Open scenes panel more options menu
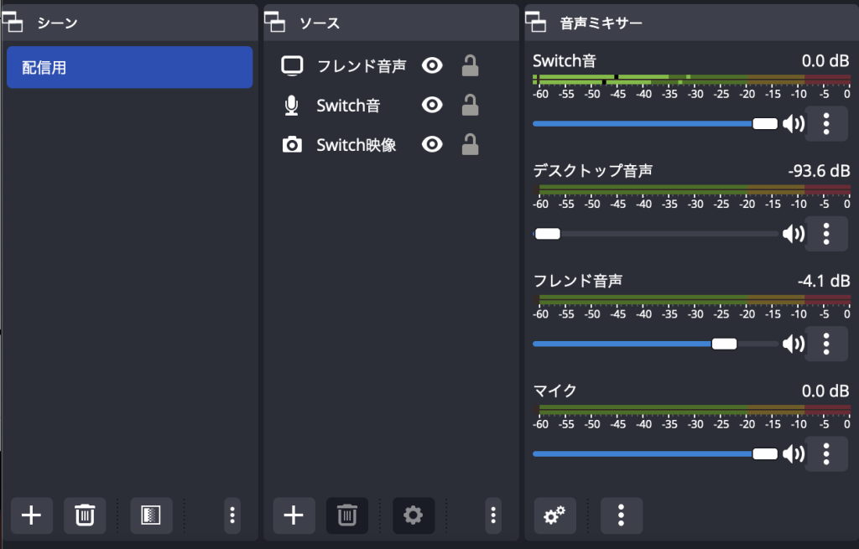 [232, 515]
